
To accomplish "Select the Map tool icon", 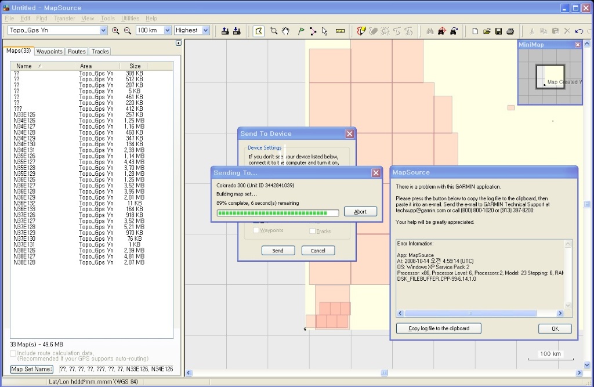I will [x=258, y=31].
